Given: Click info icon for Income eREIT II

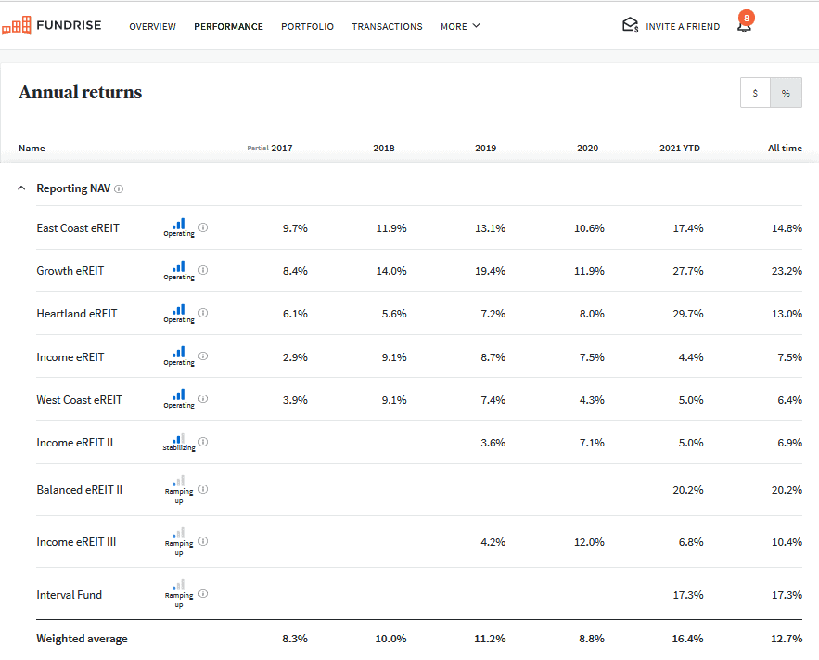Looking at the screenshot, I should point(203,442).
